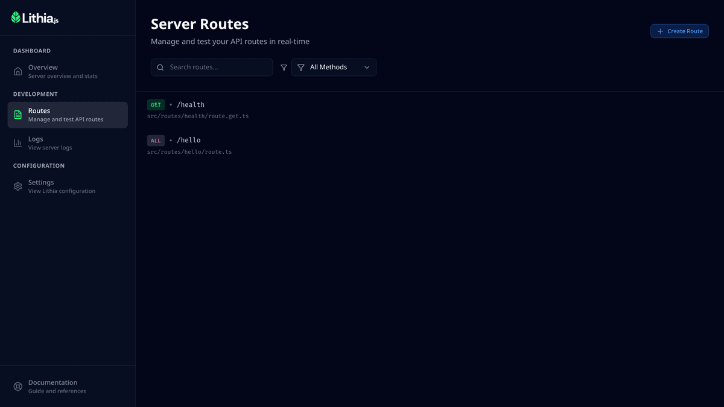This screenshot has width=724, height=407.
Task: Click the magnifier icon in search box
Action: pyautogui.click(x=160, y=68)
